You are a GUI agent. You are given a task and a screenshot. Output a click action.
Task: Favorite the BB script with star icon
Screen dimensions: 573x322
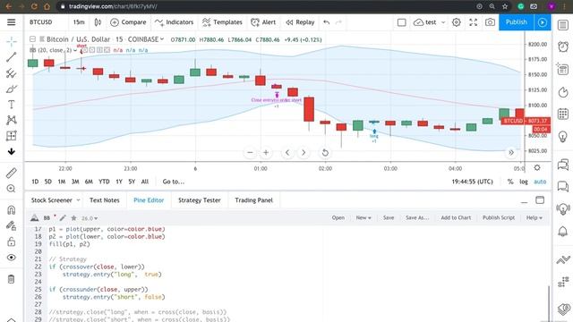point(73,218)
